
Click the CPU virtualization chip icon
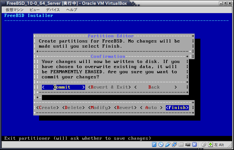[x=195, y=145]
